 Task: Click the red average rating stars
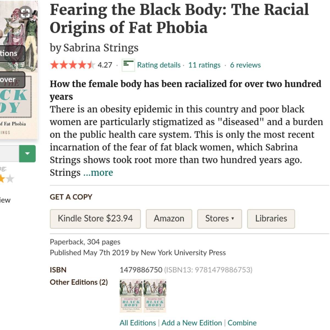pyautogui.click(x=72, y=65)
